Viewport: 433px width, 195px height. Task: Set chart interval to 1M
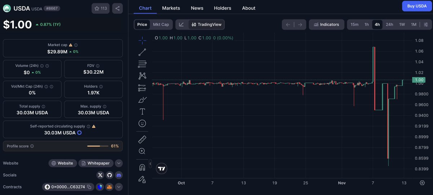point(414,25)
